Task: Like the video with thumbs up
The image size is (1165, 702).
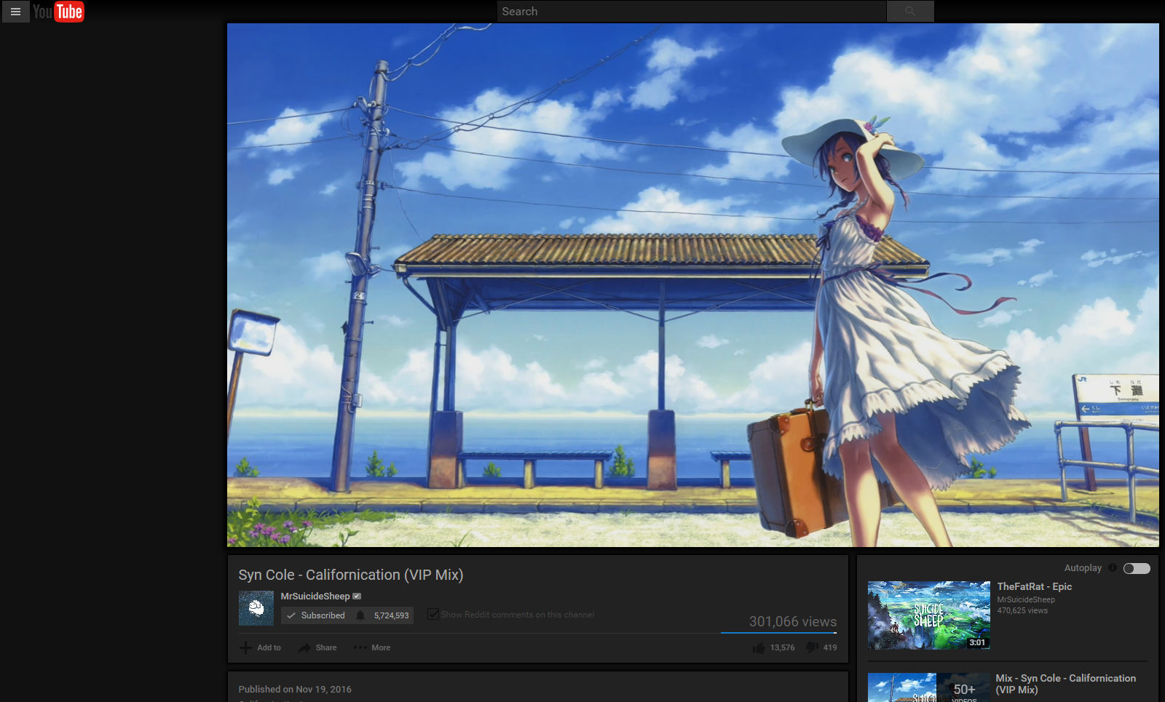Action: pyautogui.click(x=759, y=647)
